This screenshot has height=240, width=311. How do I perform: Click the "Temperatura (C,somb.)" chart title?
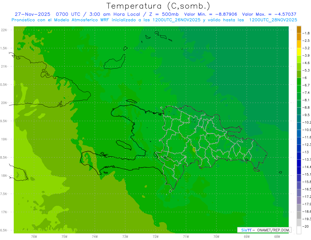pyautogui.click(x=158, y=6)
